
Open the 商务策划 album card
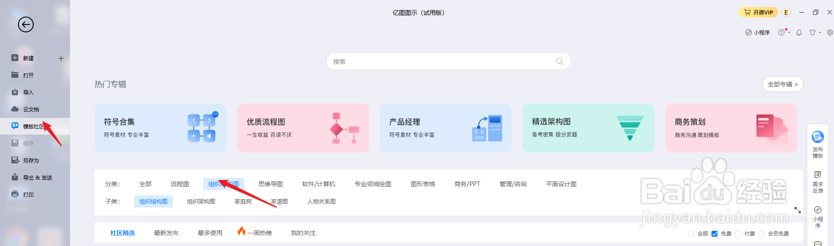pos(731,128)
